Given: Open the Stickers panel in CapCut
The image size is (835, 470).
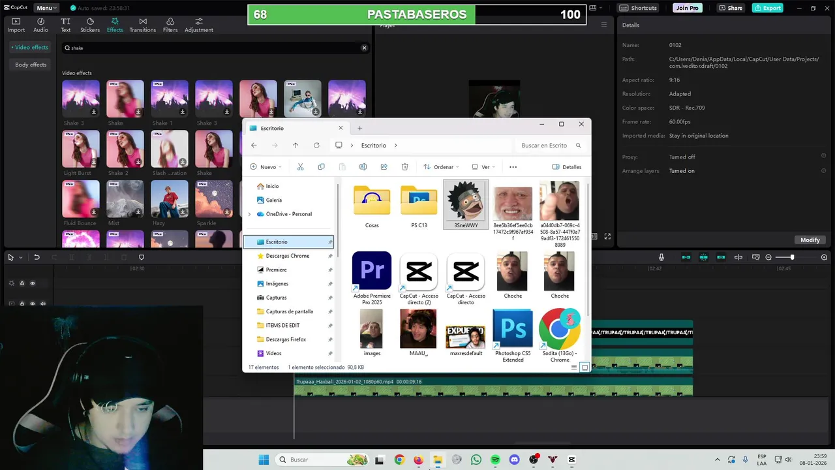Looking at the screenshot, I should tap(90, 25).
